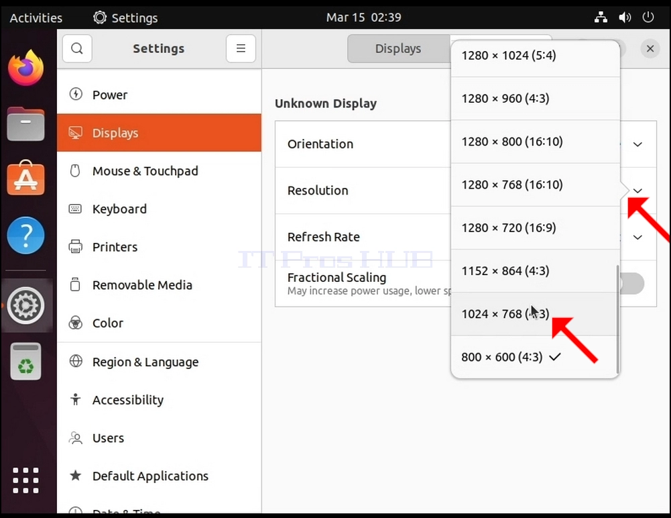Open Ubuntu Software from the dock
Viewport: 671px width, 518px height.
(25, 178)
